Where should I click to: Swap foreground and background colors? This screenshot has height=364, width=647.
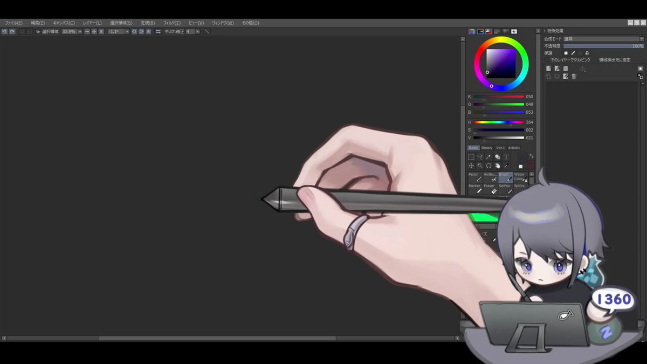[531, 156]
